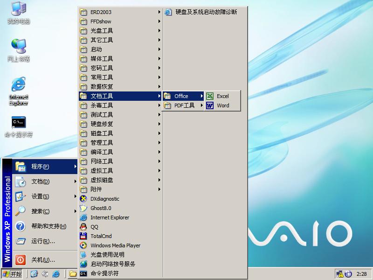The width and height of the screenshot is (373, 280).
Task: Open 硬盘及系统启动故障诊断 page entry
Action: pos(205,12)
